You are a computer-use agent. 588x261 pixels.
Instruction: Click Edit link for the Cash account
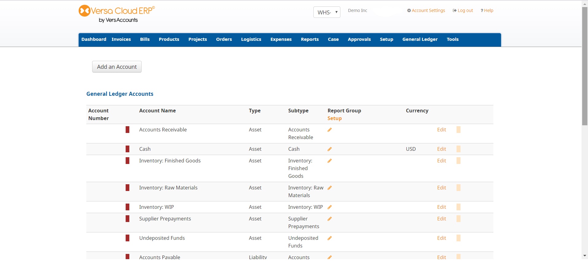pyautogui.click(x=441, y=149)
